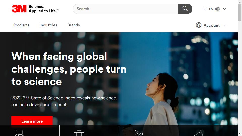The height and width of the screenshot is (136, 242).
Task: Click the briefcase icon tile
Action: pos(89,131)
